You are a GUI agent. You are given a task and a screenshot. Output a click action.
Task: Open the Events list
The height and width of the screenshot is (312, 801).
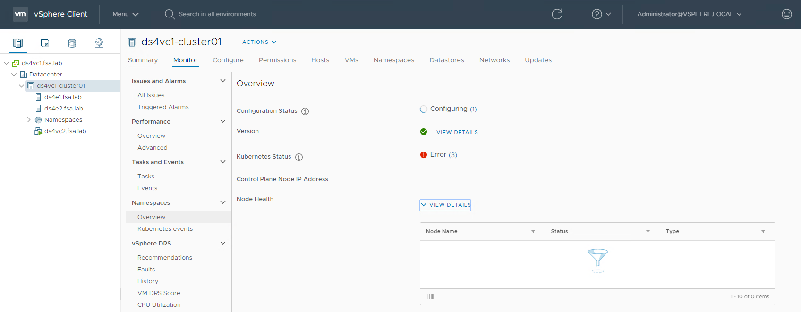(147, 188)
